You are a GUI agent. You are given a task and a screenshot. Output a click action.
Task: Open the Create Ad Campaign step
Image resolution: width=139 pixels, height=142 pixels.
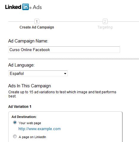pos(37,27)
